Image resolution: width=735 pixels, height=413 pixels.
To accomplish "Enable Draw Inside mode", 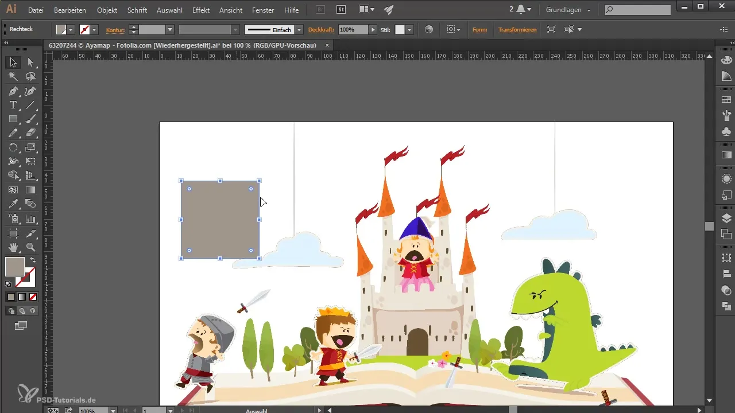I will click(33, 311).
